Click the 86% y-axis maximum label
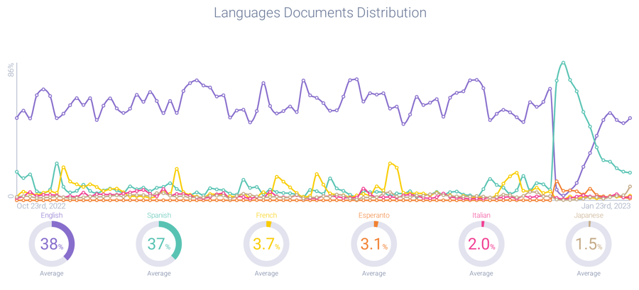 coord(11,69)
